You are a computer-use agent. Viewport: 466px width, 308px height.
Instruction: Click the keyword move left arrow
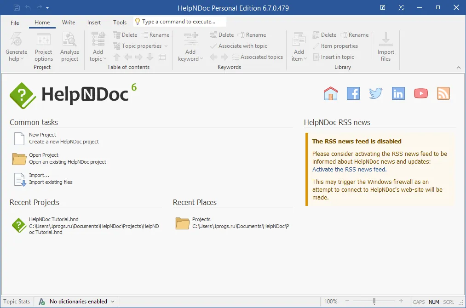[213, 57]
